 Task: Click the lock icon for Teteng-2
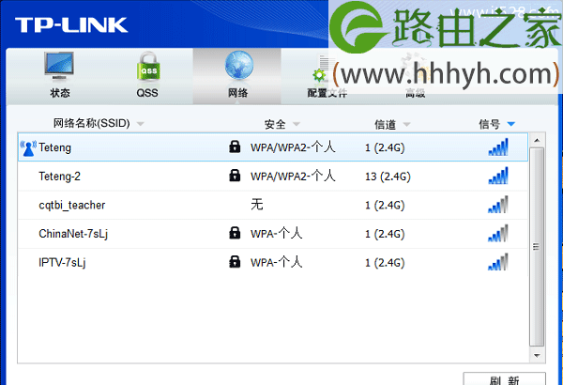pos(235,176)
